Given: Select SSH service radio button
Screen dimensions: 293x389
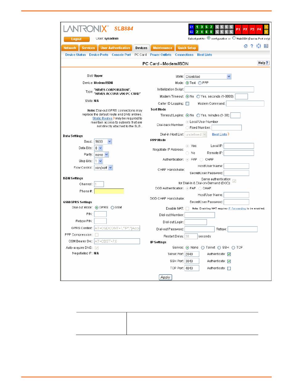Looking at the screenshot, I should coord(219,248).
